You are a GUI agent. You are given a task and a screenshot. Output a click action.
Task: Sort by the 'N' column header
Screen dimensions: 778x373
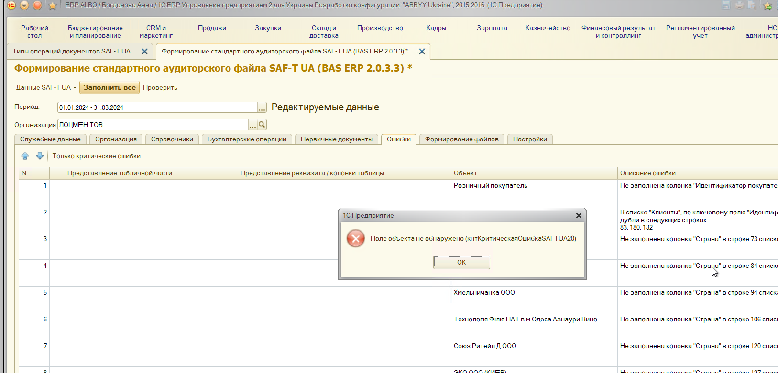[x=33, y=173]
